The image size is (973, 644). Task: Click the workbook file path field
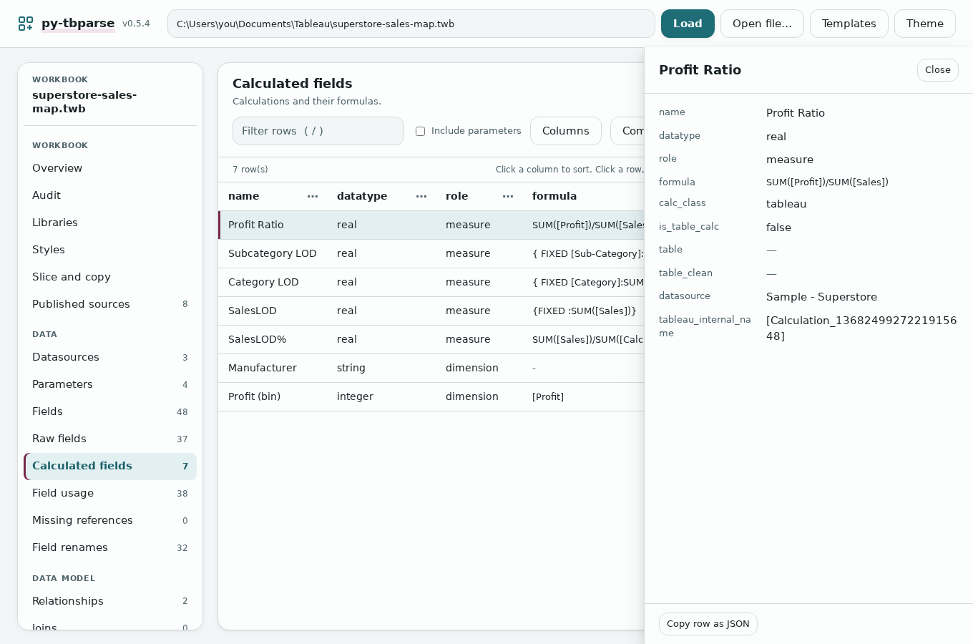coord(411,24)
